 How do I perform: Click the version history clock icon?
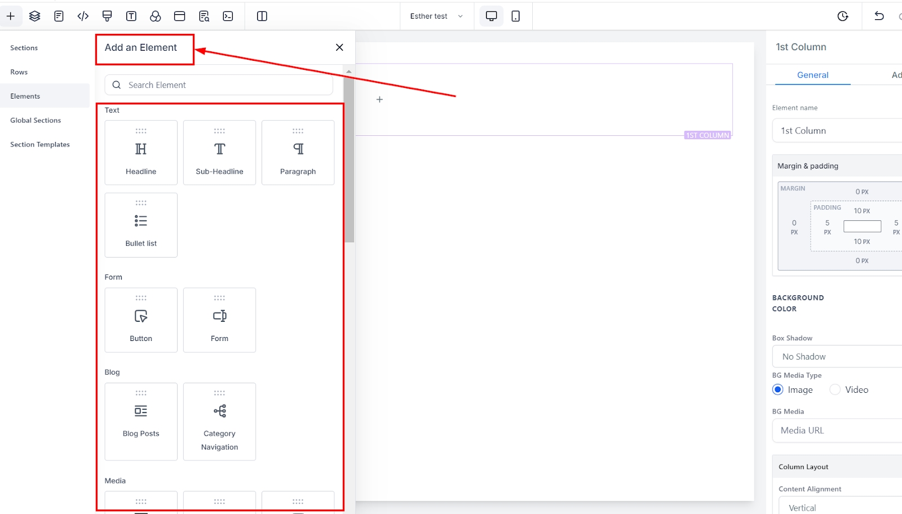click(843, 16)
